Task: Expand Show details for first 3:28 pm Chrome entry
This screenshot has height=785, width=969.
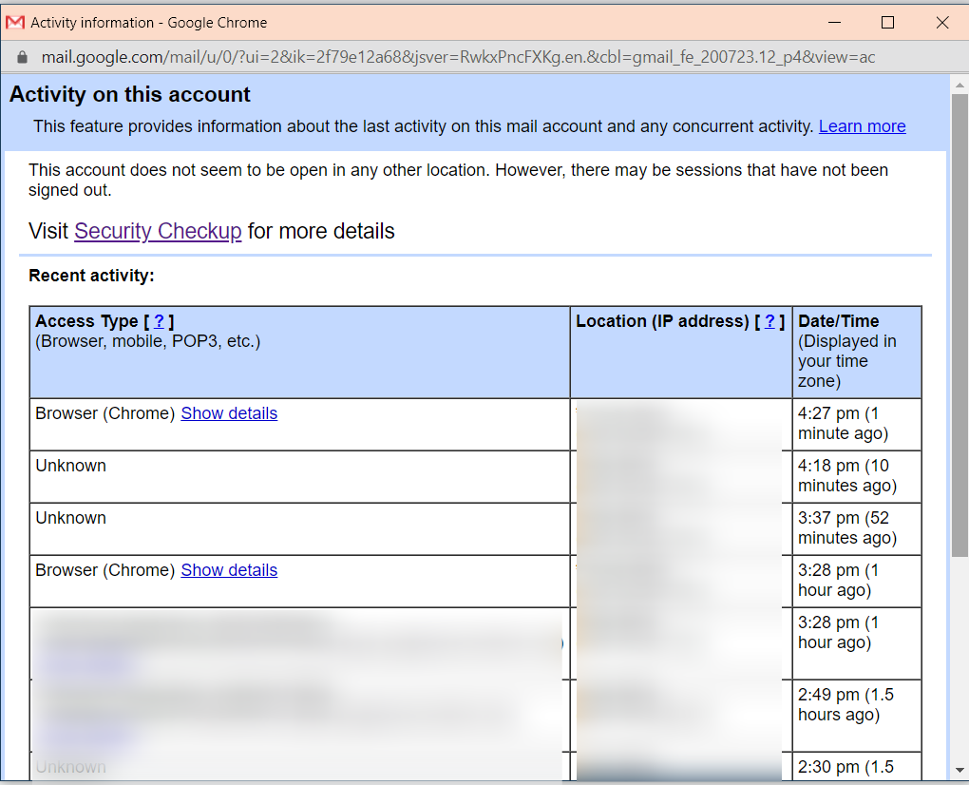Action: pyautogui.click(x=229, y=570)
